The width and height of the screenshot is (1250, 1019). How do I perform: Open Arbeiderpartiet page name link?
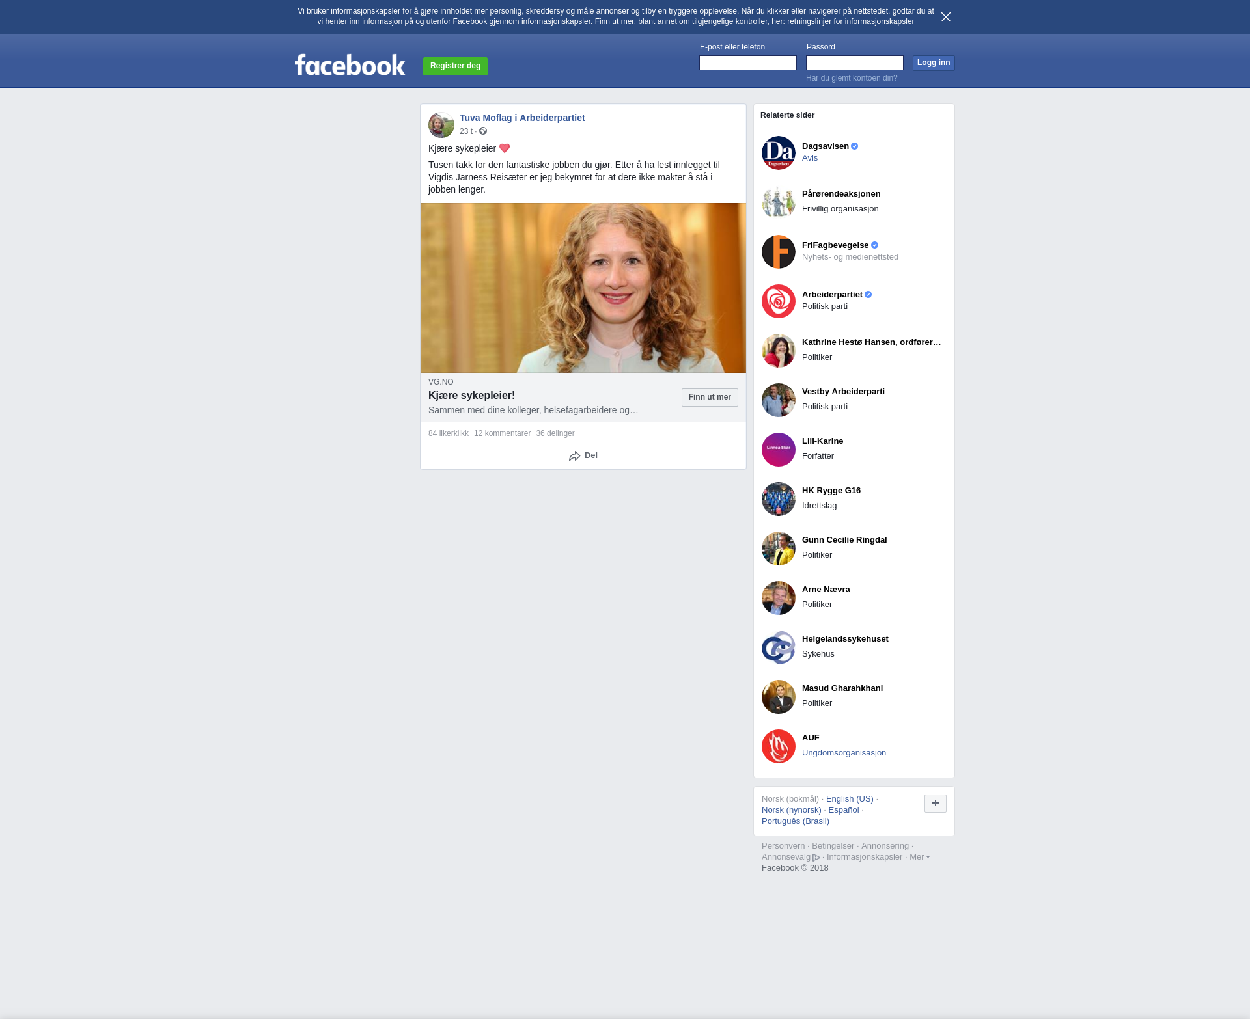(x=832, y=295)
